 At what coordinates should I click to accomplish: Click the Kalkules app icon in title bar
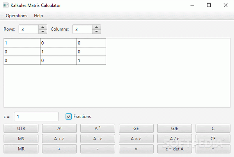pos(6,5)
